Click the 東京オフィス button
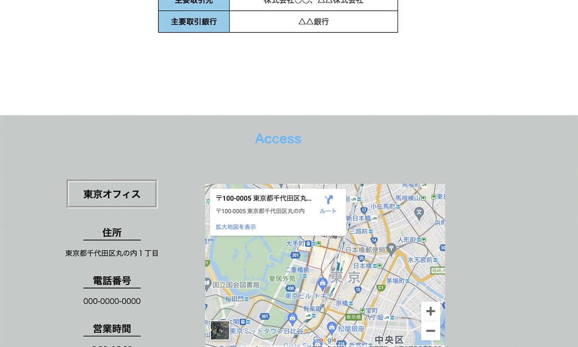578x347 pixels. [x=112, y=194]
